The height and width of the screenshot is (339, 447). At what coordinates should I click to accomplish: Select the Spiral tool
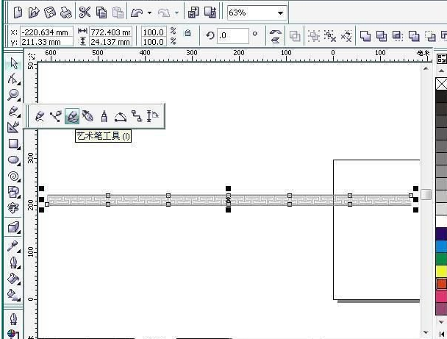[x=13, y=176]
